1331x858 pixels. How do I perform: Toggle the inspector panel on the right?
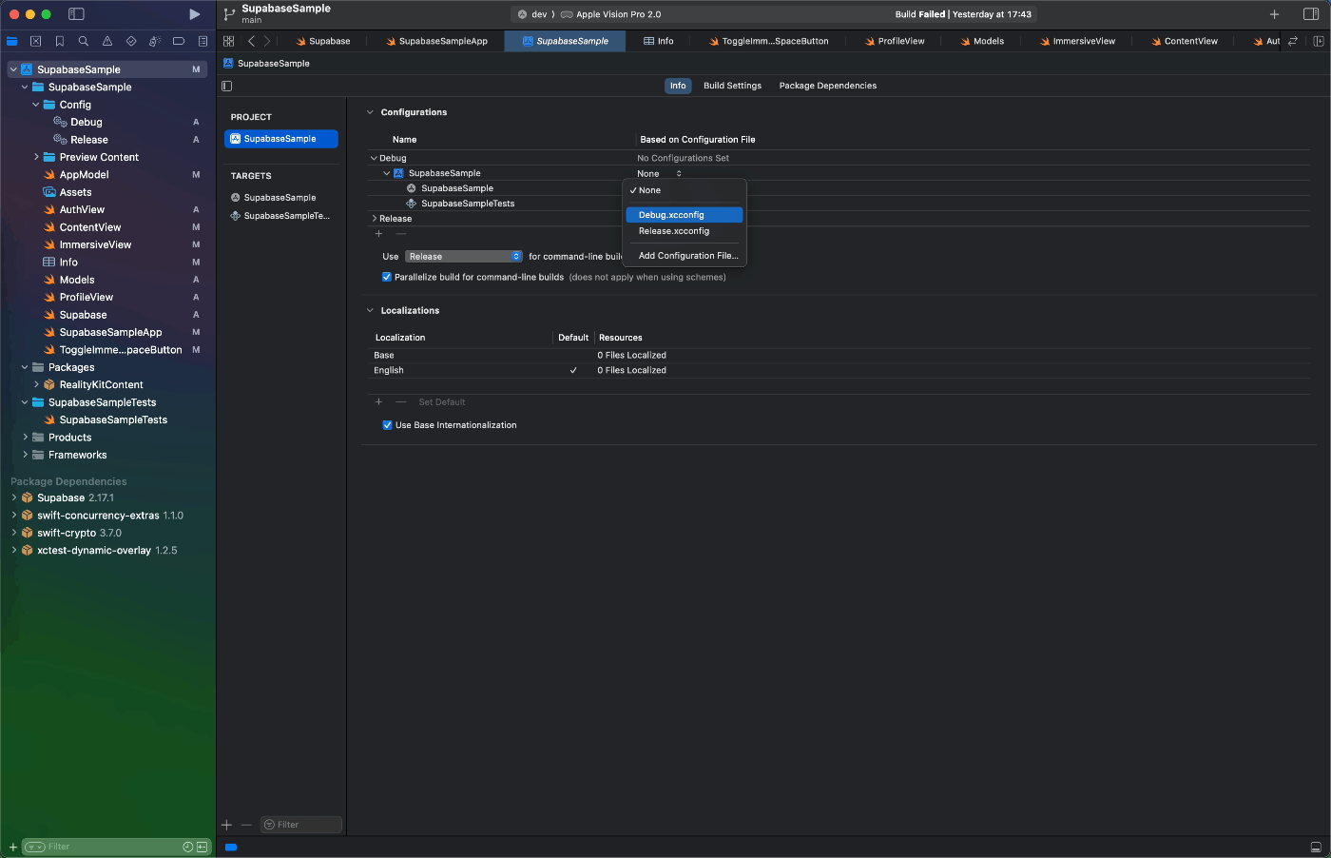coord(1311,14)
